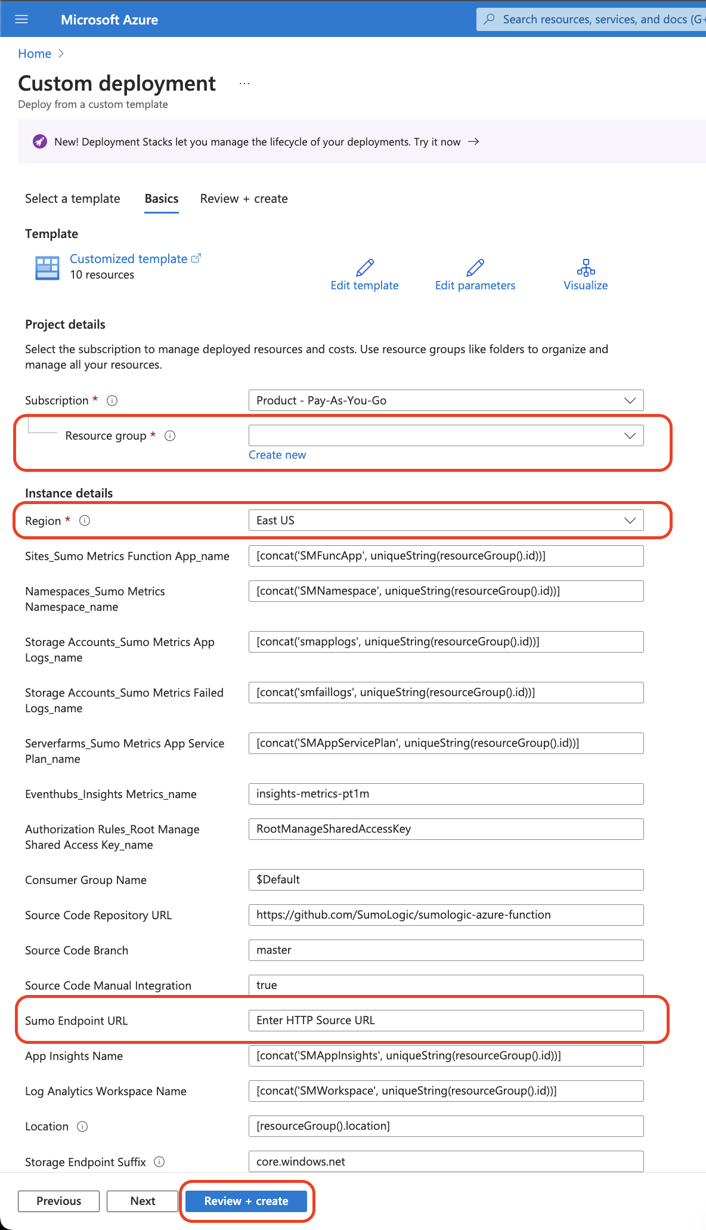
Task: Expand the Subscription dropdown
Action: pos(630,401)
